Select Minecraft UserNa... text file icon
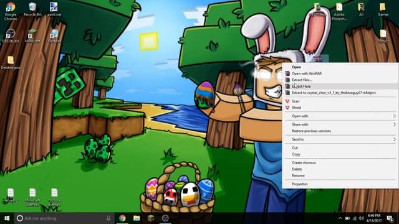 (32, 197)
